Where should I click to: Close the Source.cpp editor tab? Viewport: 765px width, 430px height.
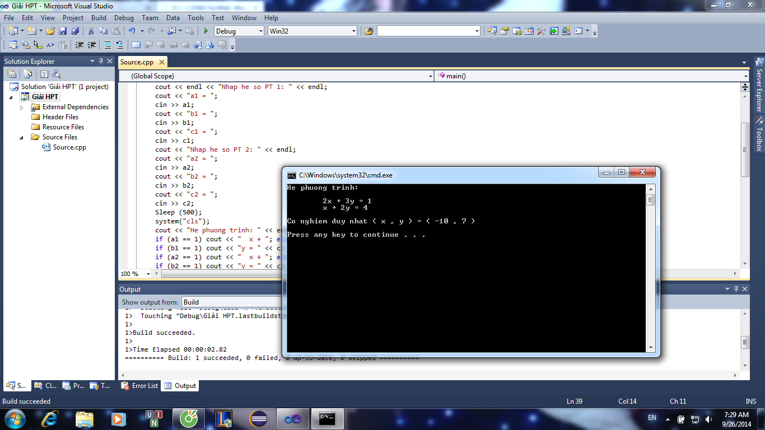(161, 62)
